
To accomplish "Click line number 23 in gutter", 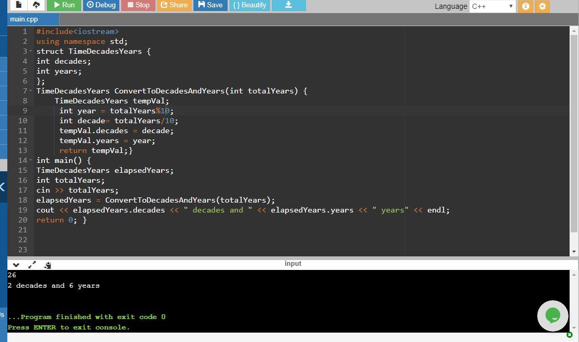I will tap(22, 250).
